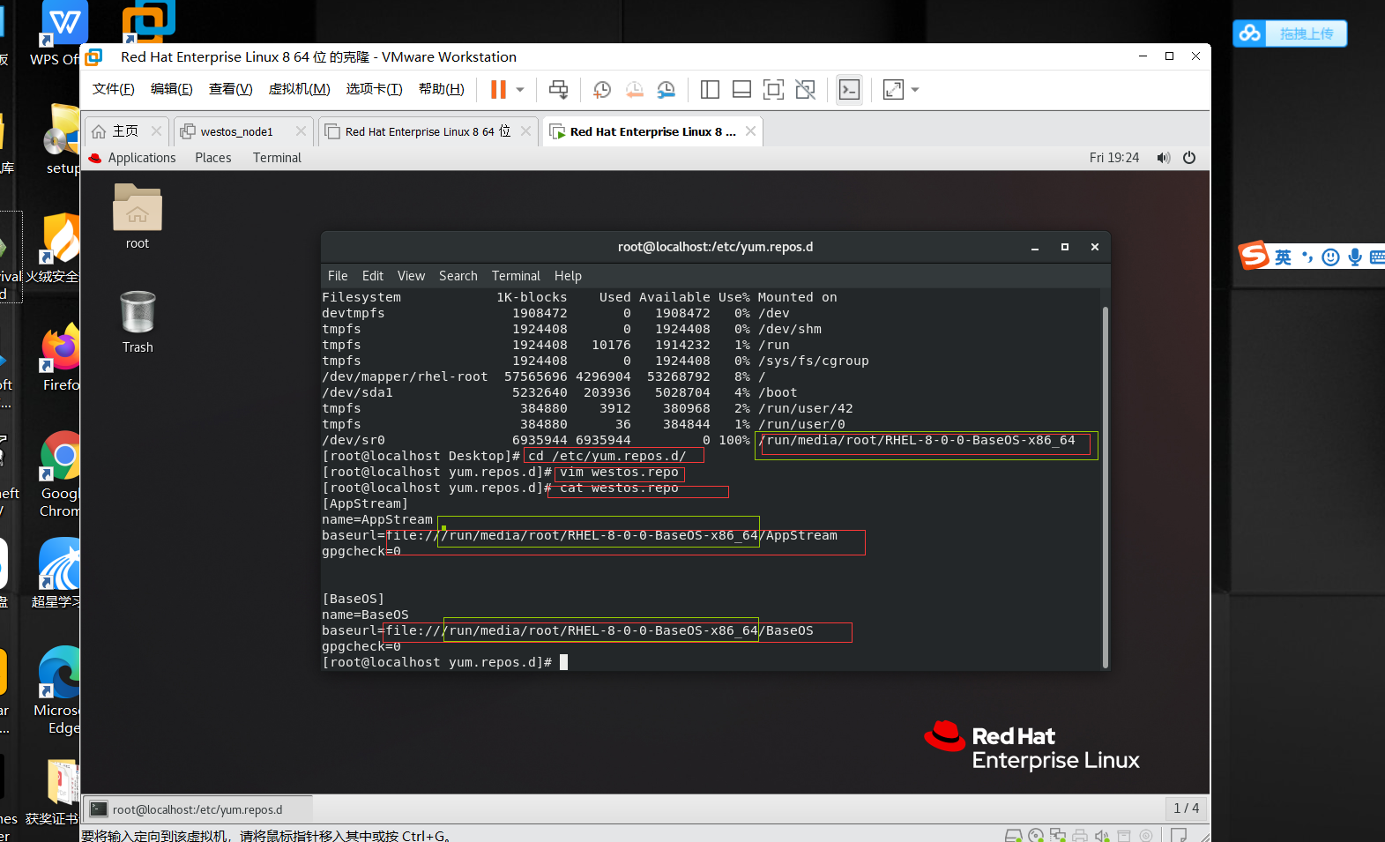
Task: Enter full screen mode from VMware toolbar
Action: tap(773, 89)
